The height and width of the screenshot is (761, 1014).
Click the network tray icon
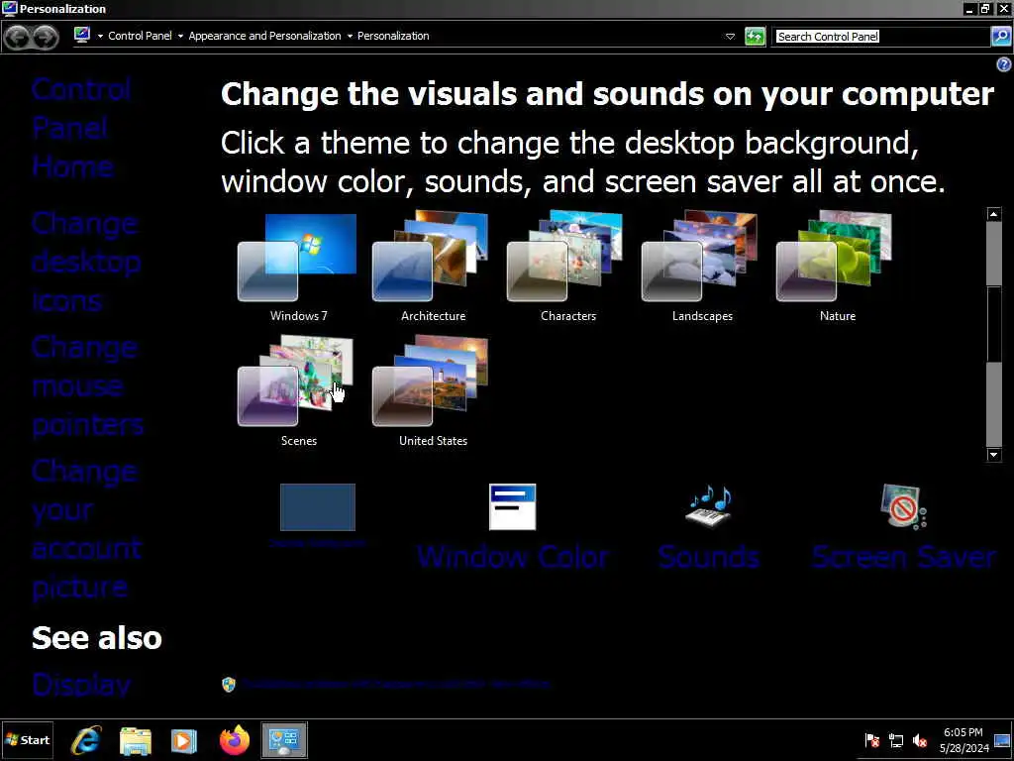tap(895, 740)
